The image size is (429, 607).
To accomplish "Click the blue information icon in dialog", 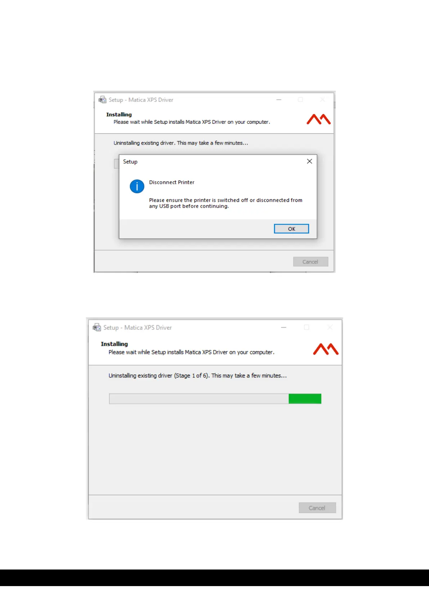I will point(137,186).
